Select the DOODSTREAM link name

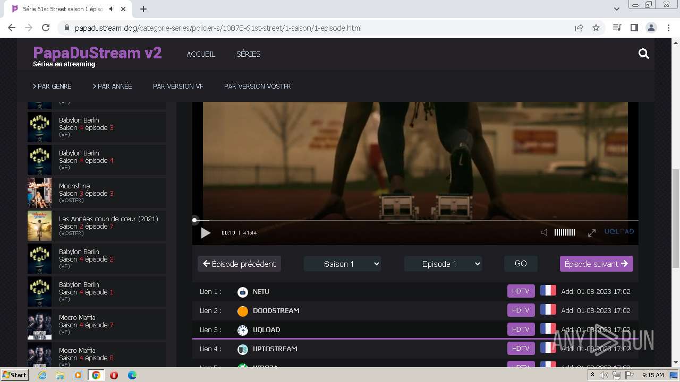pos(276,311)
